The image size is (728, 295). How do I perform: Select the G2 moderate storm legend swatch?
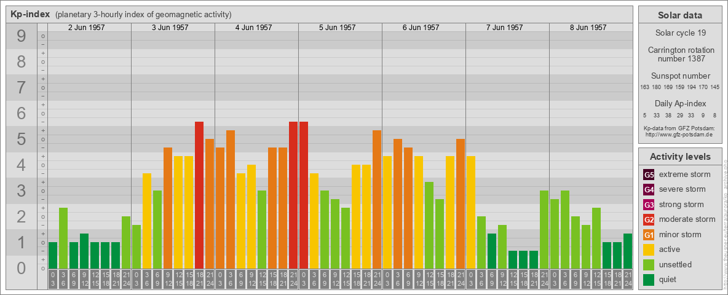click(x=649, y=219)
